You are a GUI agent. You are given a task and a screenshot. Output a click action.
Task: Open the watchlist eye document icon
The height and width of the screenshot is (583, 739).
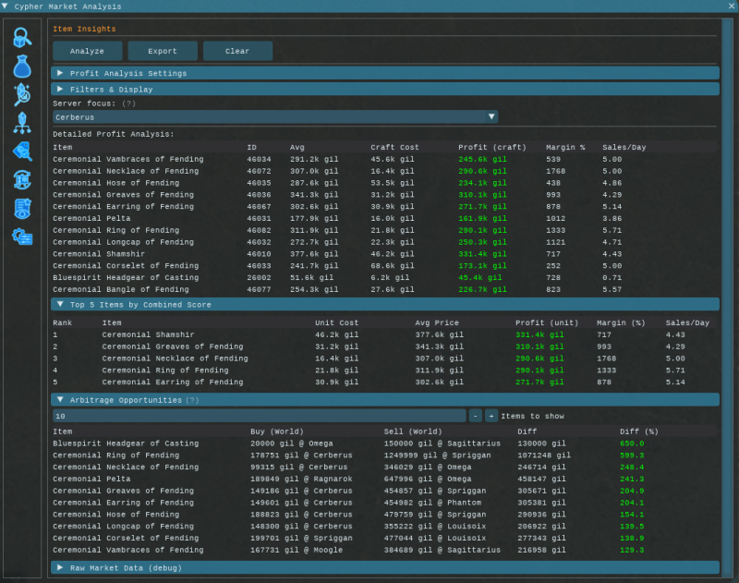point(22,208)
